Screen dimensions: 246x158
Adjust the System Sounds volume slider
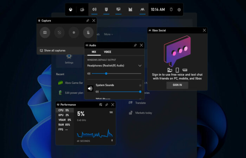point(121,92)
